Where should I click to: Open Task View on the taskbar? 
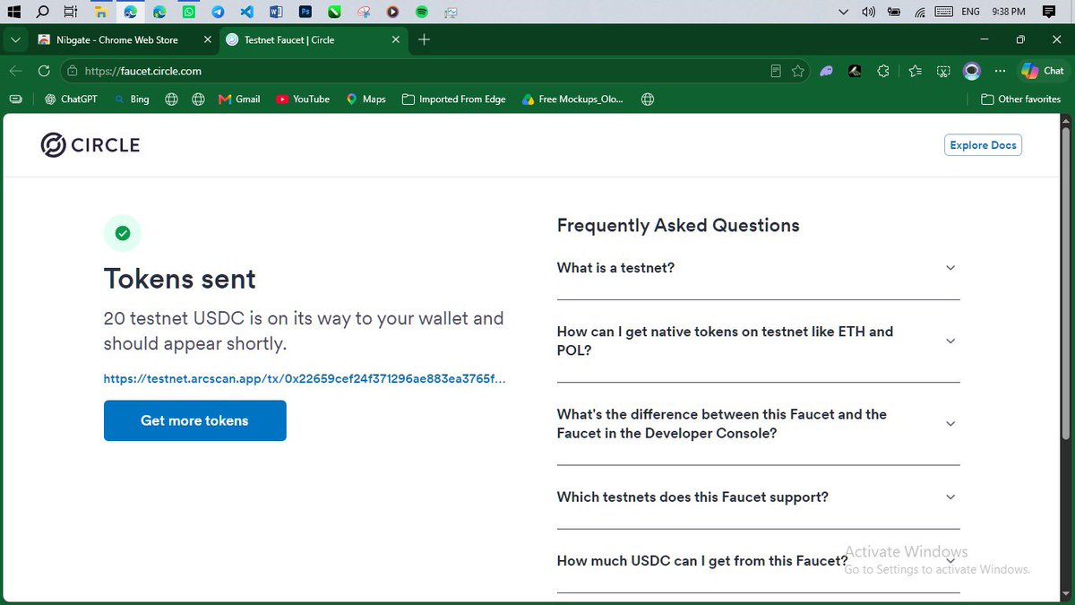pyautogui.click(x=72, y=12)
